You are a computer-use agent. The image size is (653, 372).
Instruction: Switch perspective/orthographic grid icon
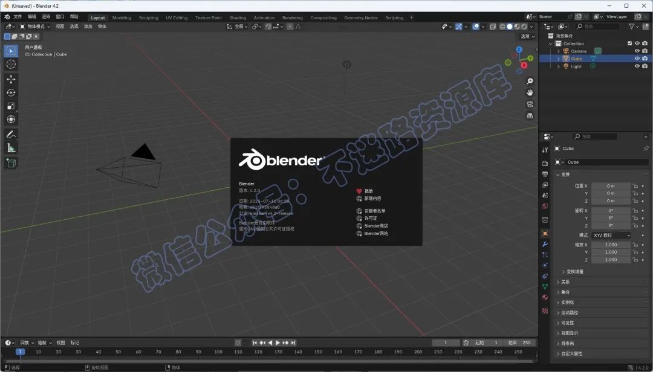(x=530, y=116)
